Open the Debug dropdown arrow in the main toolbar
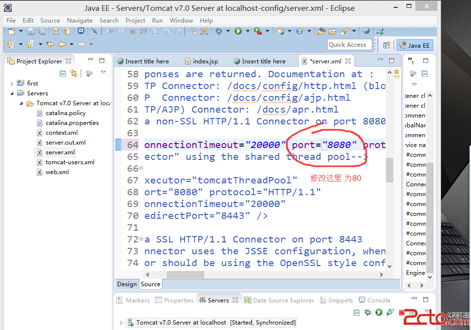 coord(228,31)
